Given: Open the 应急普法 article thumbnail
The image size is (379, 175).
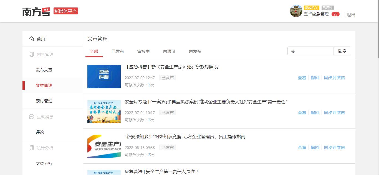Looking at the screenshot, I should (104, 172).
